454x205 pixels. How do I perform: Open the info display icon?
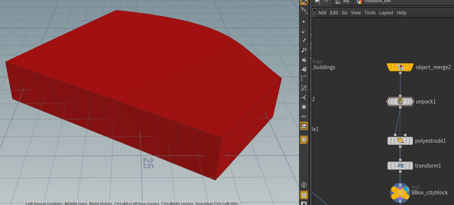point(304,185)
